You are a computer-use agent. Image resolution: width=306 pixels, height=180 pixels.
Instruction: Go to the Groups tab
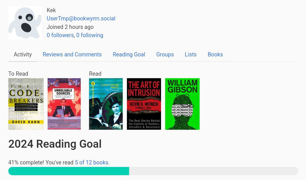coord(165,54)
